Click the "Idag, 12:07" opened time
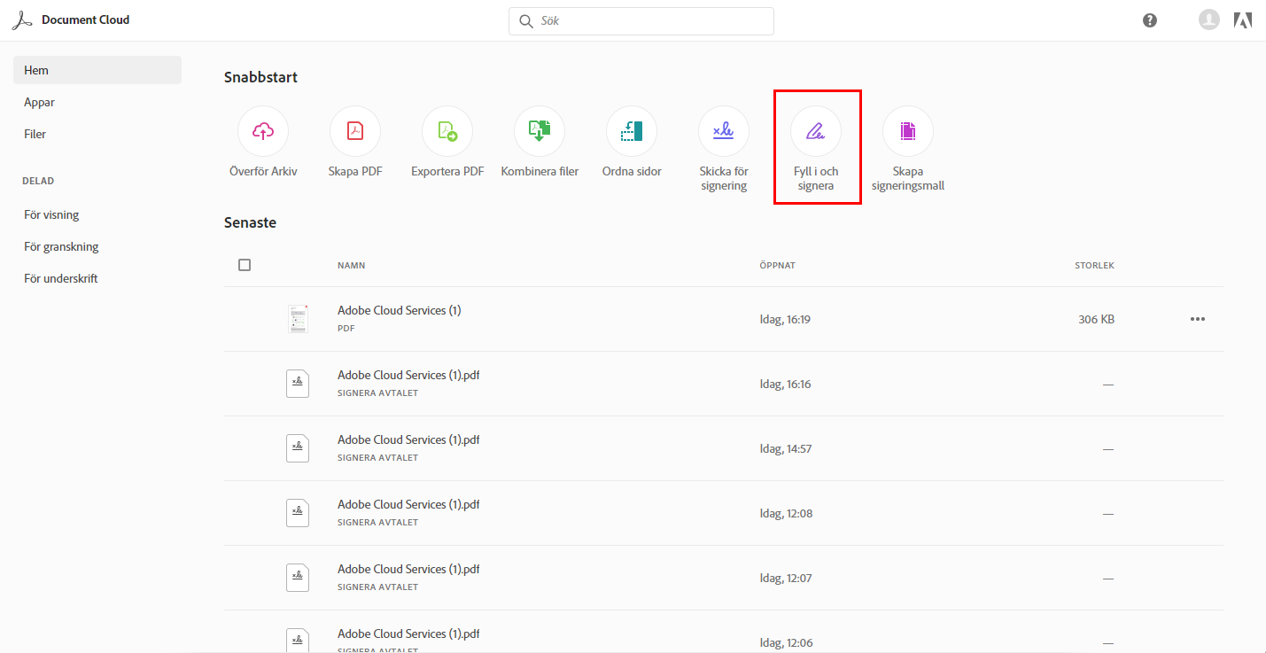This screenshot has width=1266, height=653. [786, 579]
